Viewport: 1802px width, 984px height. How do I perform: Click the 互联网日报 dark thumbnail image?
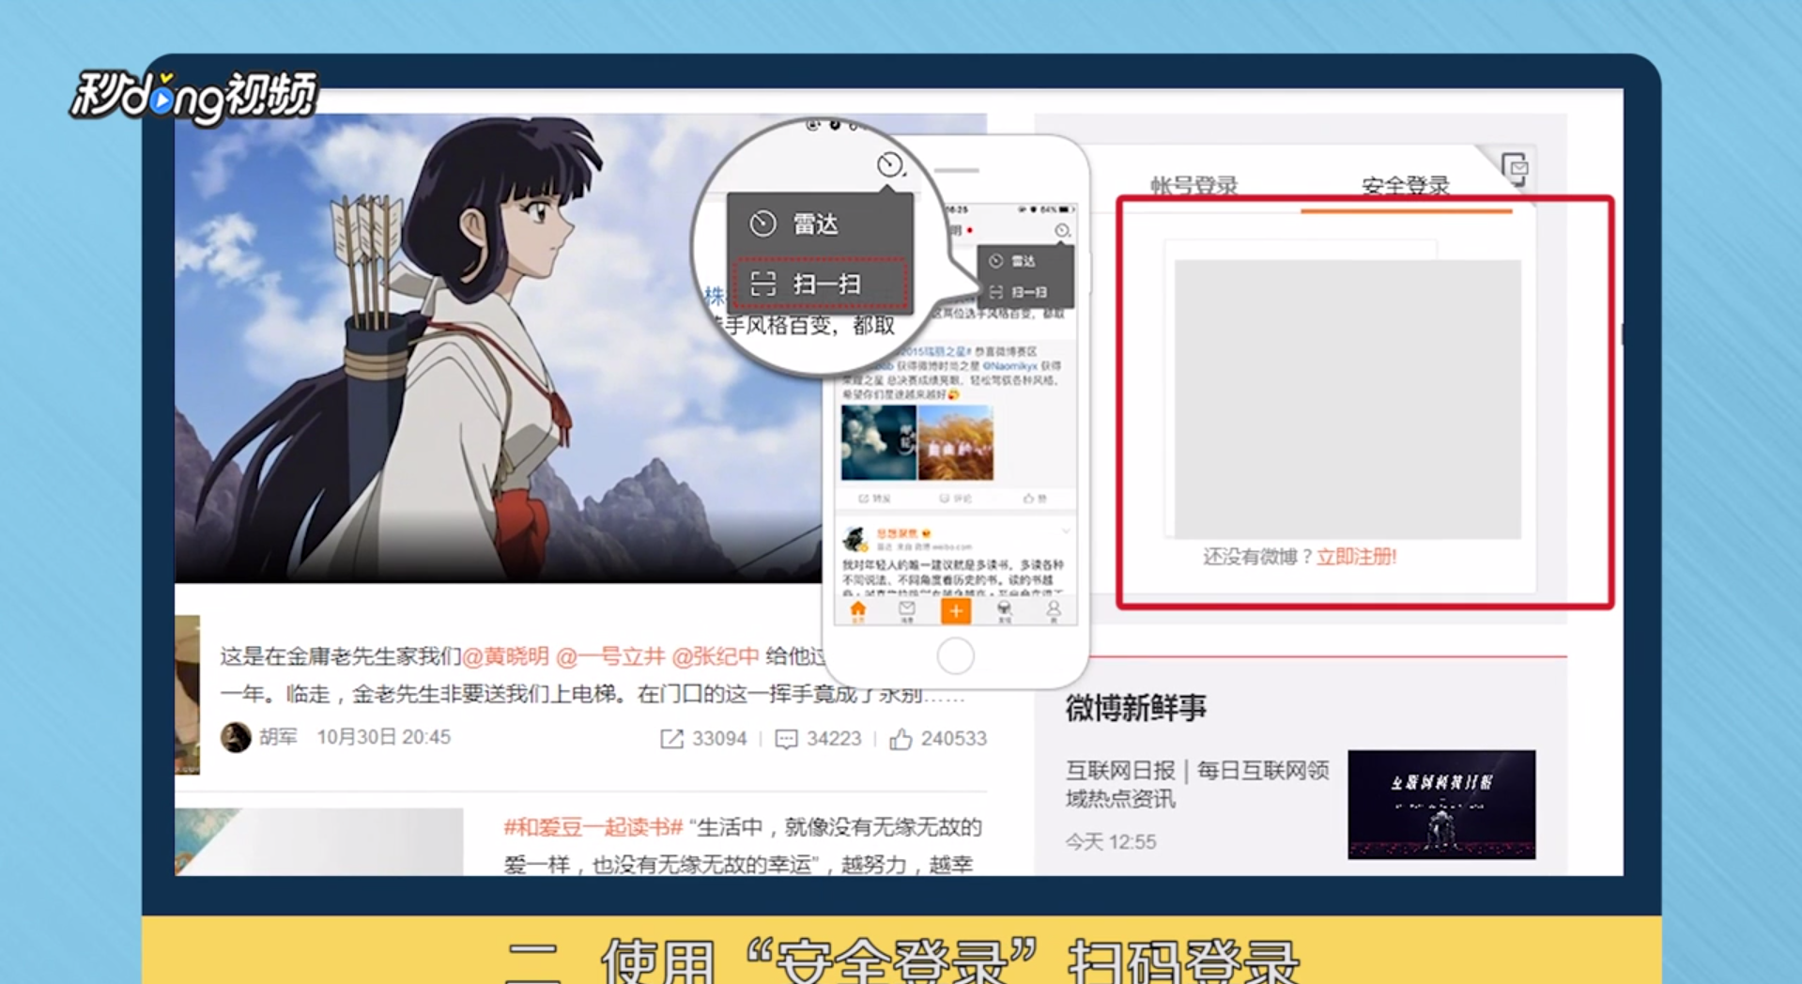1441,805
